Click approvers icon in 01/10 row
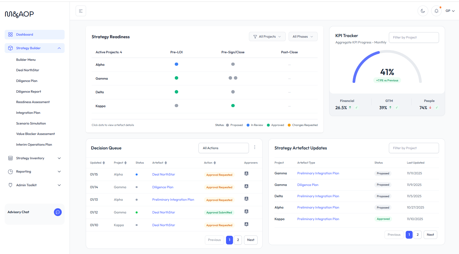Screen dimensions: 459x254 click(x=247, y=224)
